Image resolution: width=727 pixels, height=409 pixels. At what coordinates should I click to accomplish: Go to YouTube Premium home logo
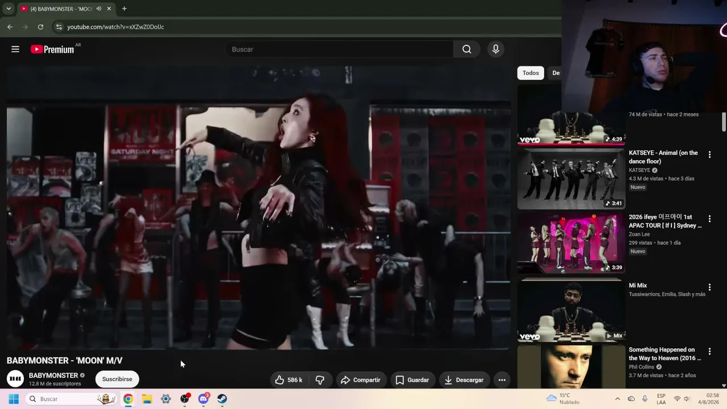pyautogui.click(x=52, y=49)
